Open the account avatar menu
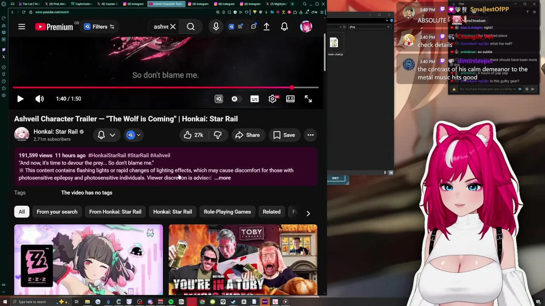 click(306, 27)
